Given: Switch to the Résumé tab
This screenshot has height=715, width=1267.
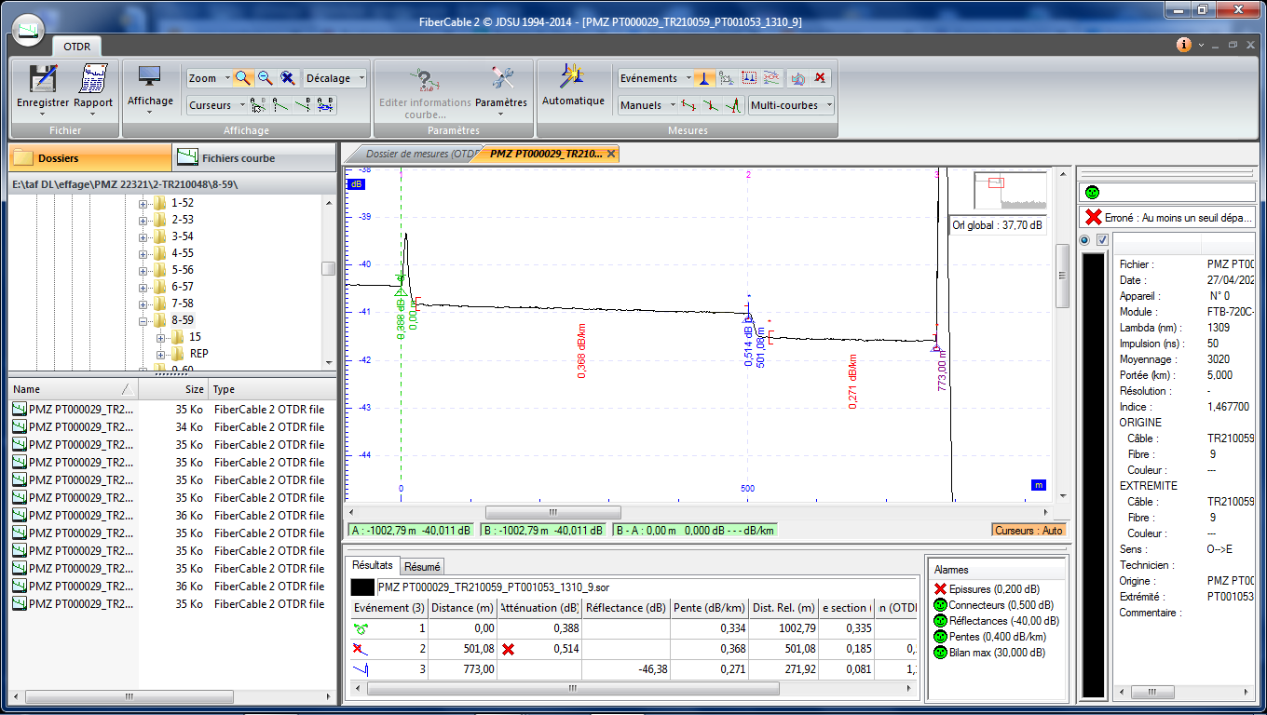Looking at the screenshot, I should pos(422,566).
